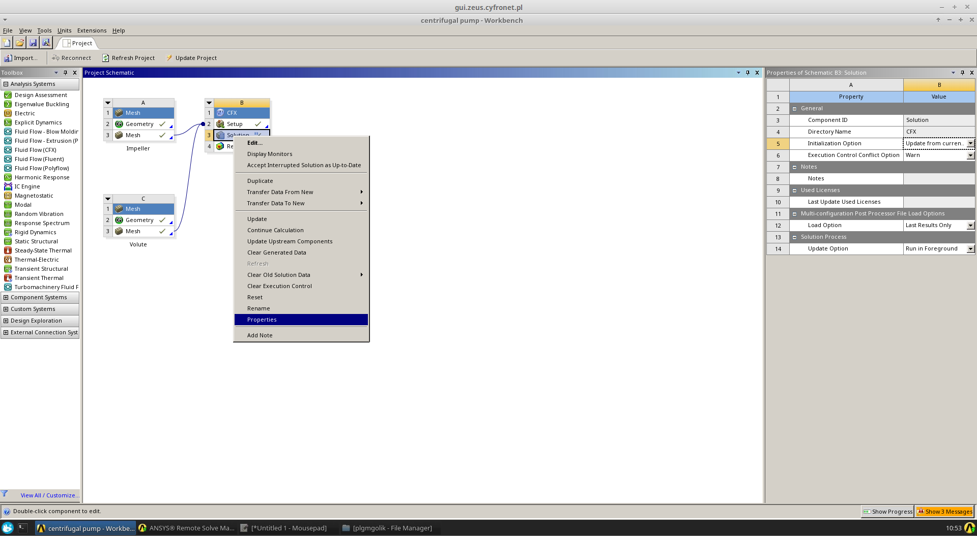Click the Show Progress button
This screenshot has width=977, height=536.
tap(887, 512)
